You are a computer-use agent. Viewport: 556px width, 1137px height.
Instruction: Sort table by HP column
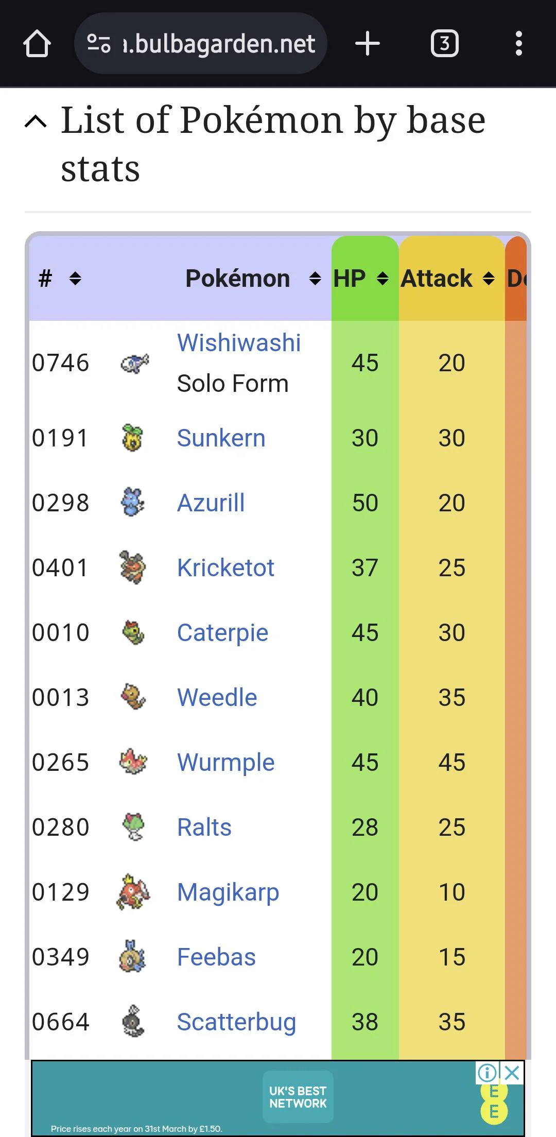click(x=382, y=279)
